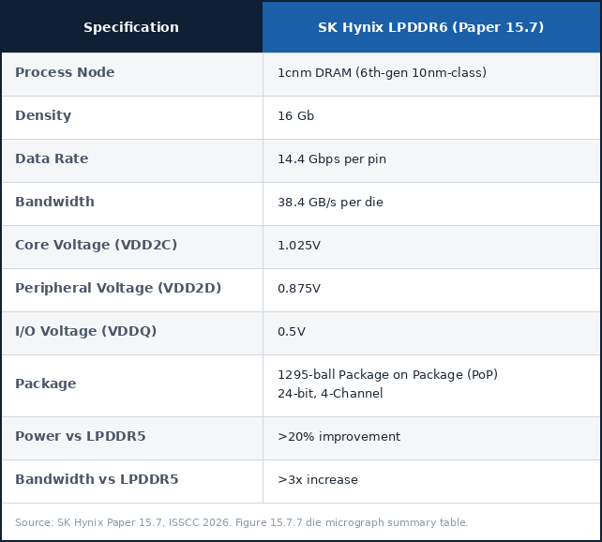Click the "14.4 Gbps per pin" value
This screenshot has height=542, width=602.
coord(332,158)
